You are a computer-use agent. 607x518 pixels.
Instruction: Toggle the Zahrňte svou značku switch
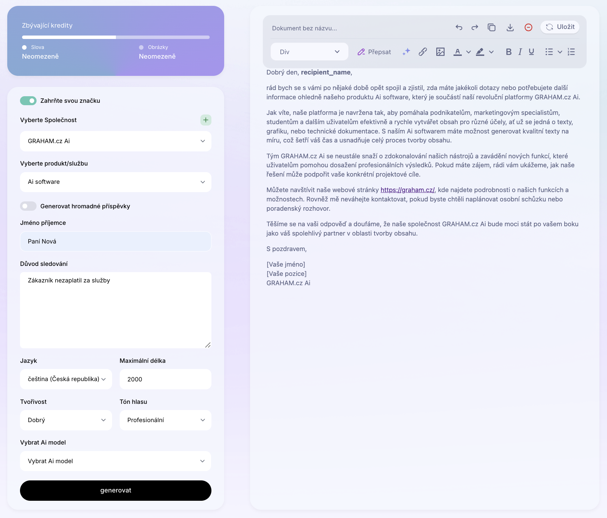[x=28, y=101]
